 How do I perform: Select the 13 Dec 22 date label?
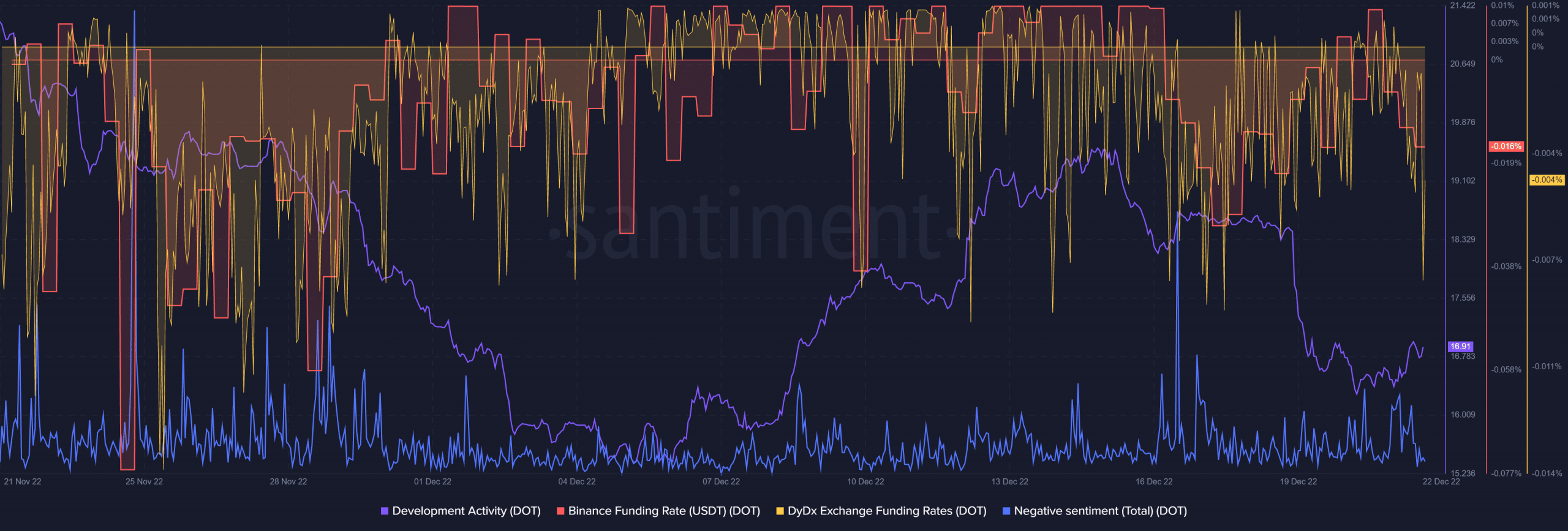(1010, 481)
